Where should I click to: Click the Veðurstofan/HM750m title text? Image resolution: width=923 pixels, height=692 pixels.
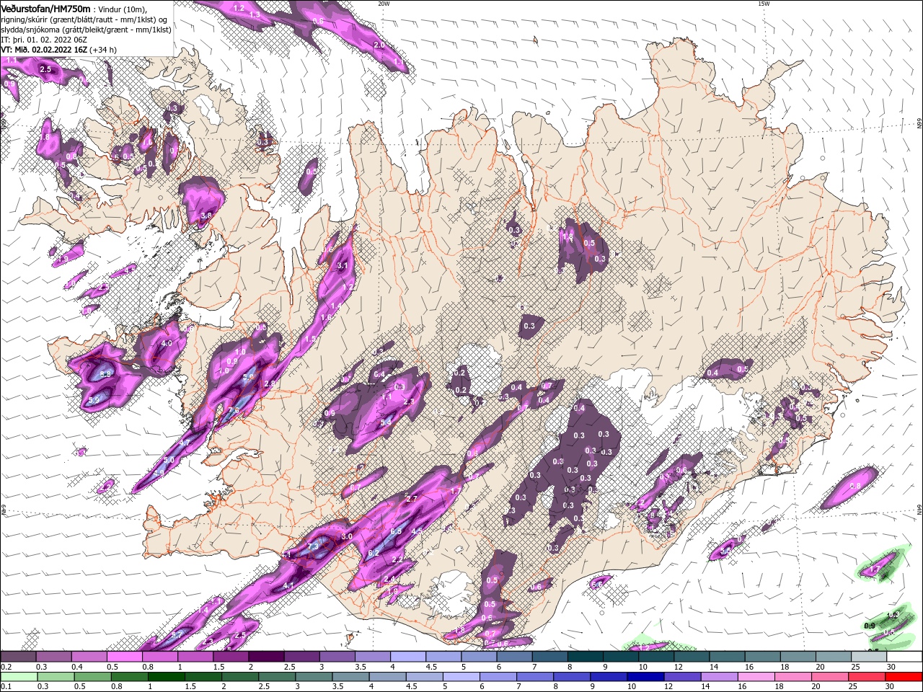point(45,8)
